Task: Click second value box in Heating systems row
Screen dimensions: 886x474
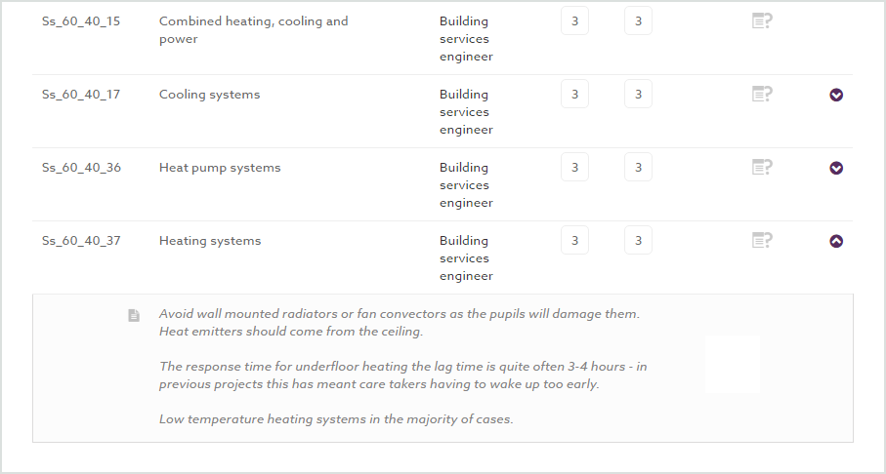Action: 638,240
